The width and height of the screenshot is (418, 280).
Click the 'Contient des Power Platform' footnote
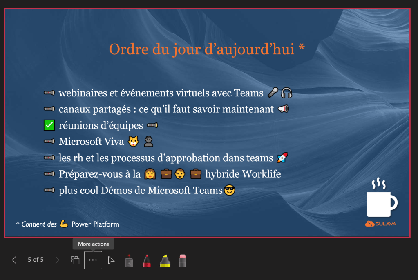[x=68, y=224]
